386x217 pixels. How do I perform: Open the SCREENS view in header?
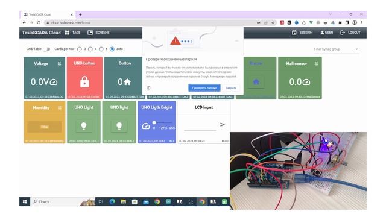point(98,33)
